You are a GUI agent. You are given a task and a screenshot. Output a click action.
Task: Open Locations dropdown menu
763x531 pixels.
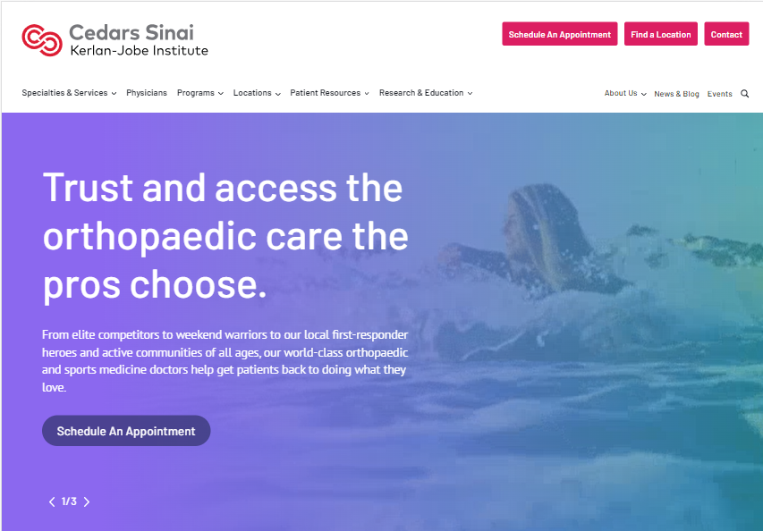pyautogui.click(x=257, y=93)
